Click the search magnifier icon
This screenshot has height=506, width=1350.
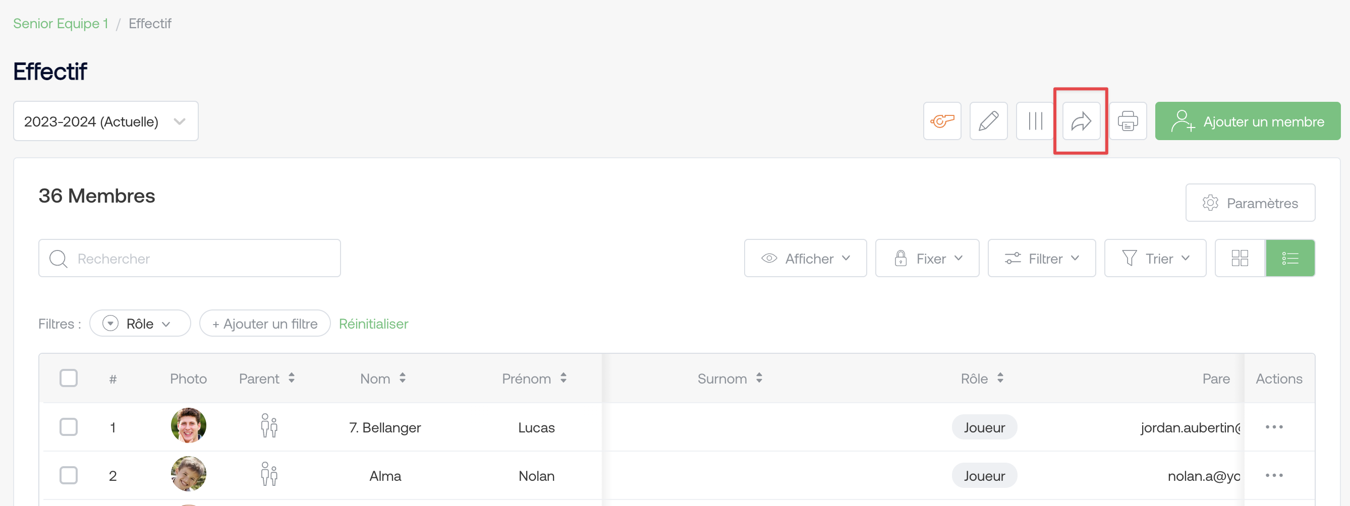coord(58,259)
